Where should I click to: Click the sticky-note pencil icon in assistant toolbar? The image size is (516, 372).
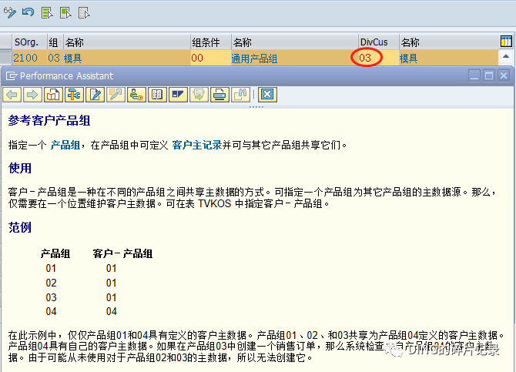[116, 95]
